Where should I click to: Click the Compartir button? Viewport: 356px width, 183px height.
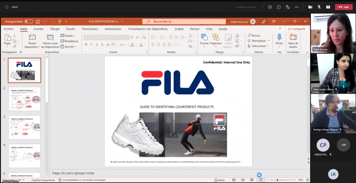coord(297,29)
